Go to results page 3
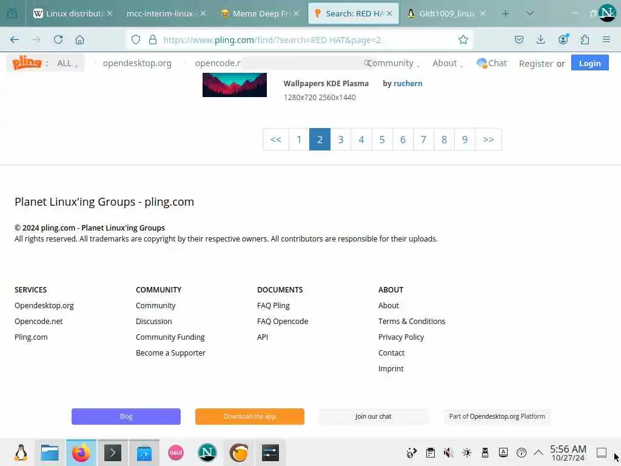 341,140
